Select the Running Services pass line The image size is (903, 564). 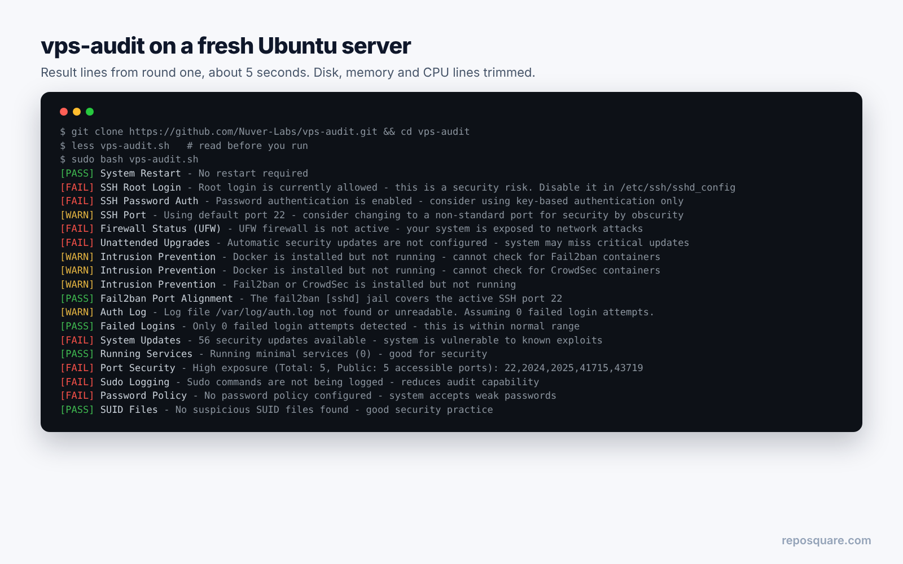pyautogui.click(x=274, y=354)
